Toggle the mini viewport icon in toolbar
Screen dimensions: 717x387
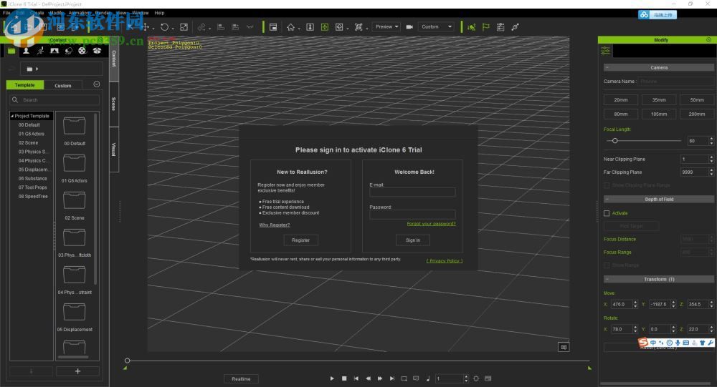(x=273, y=27)
